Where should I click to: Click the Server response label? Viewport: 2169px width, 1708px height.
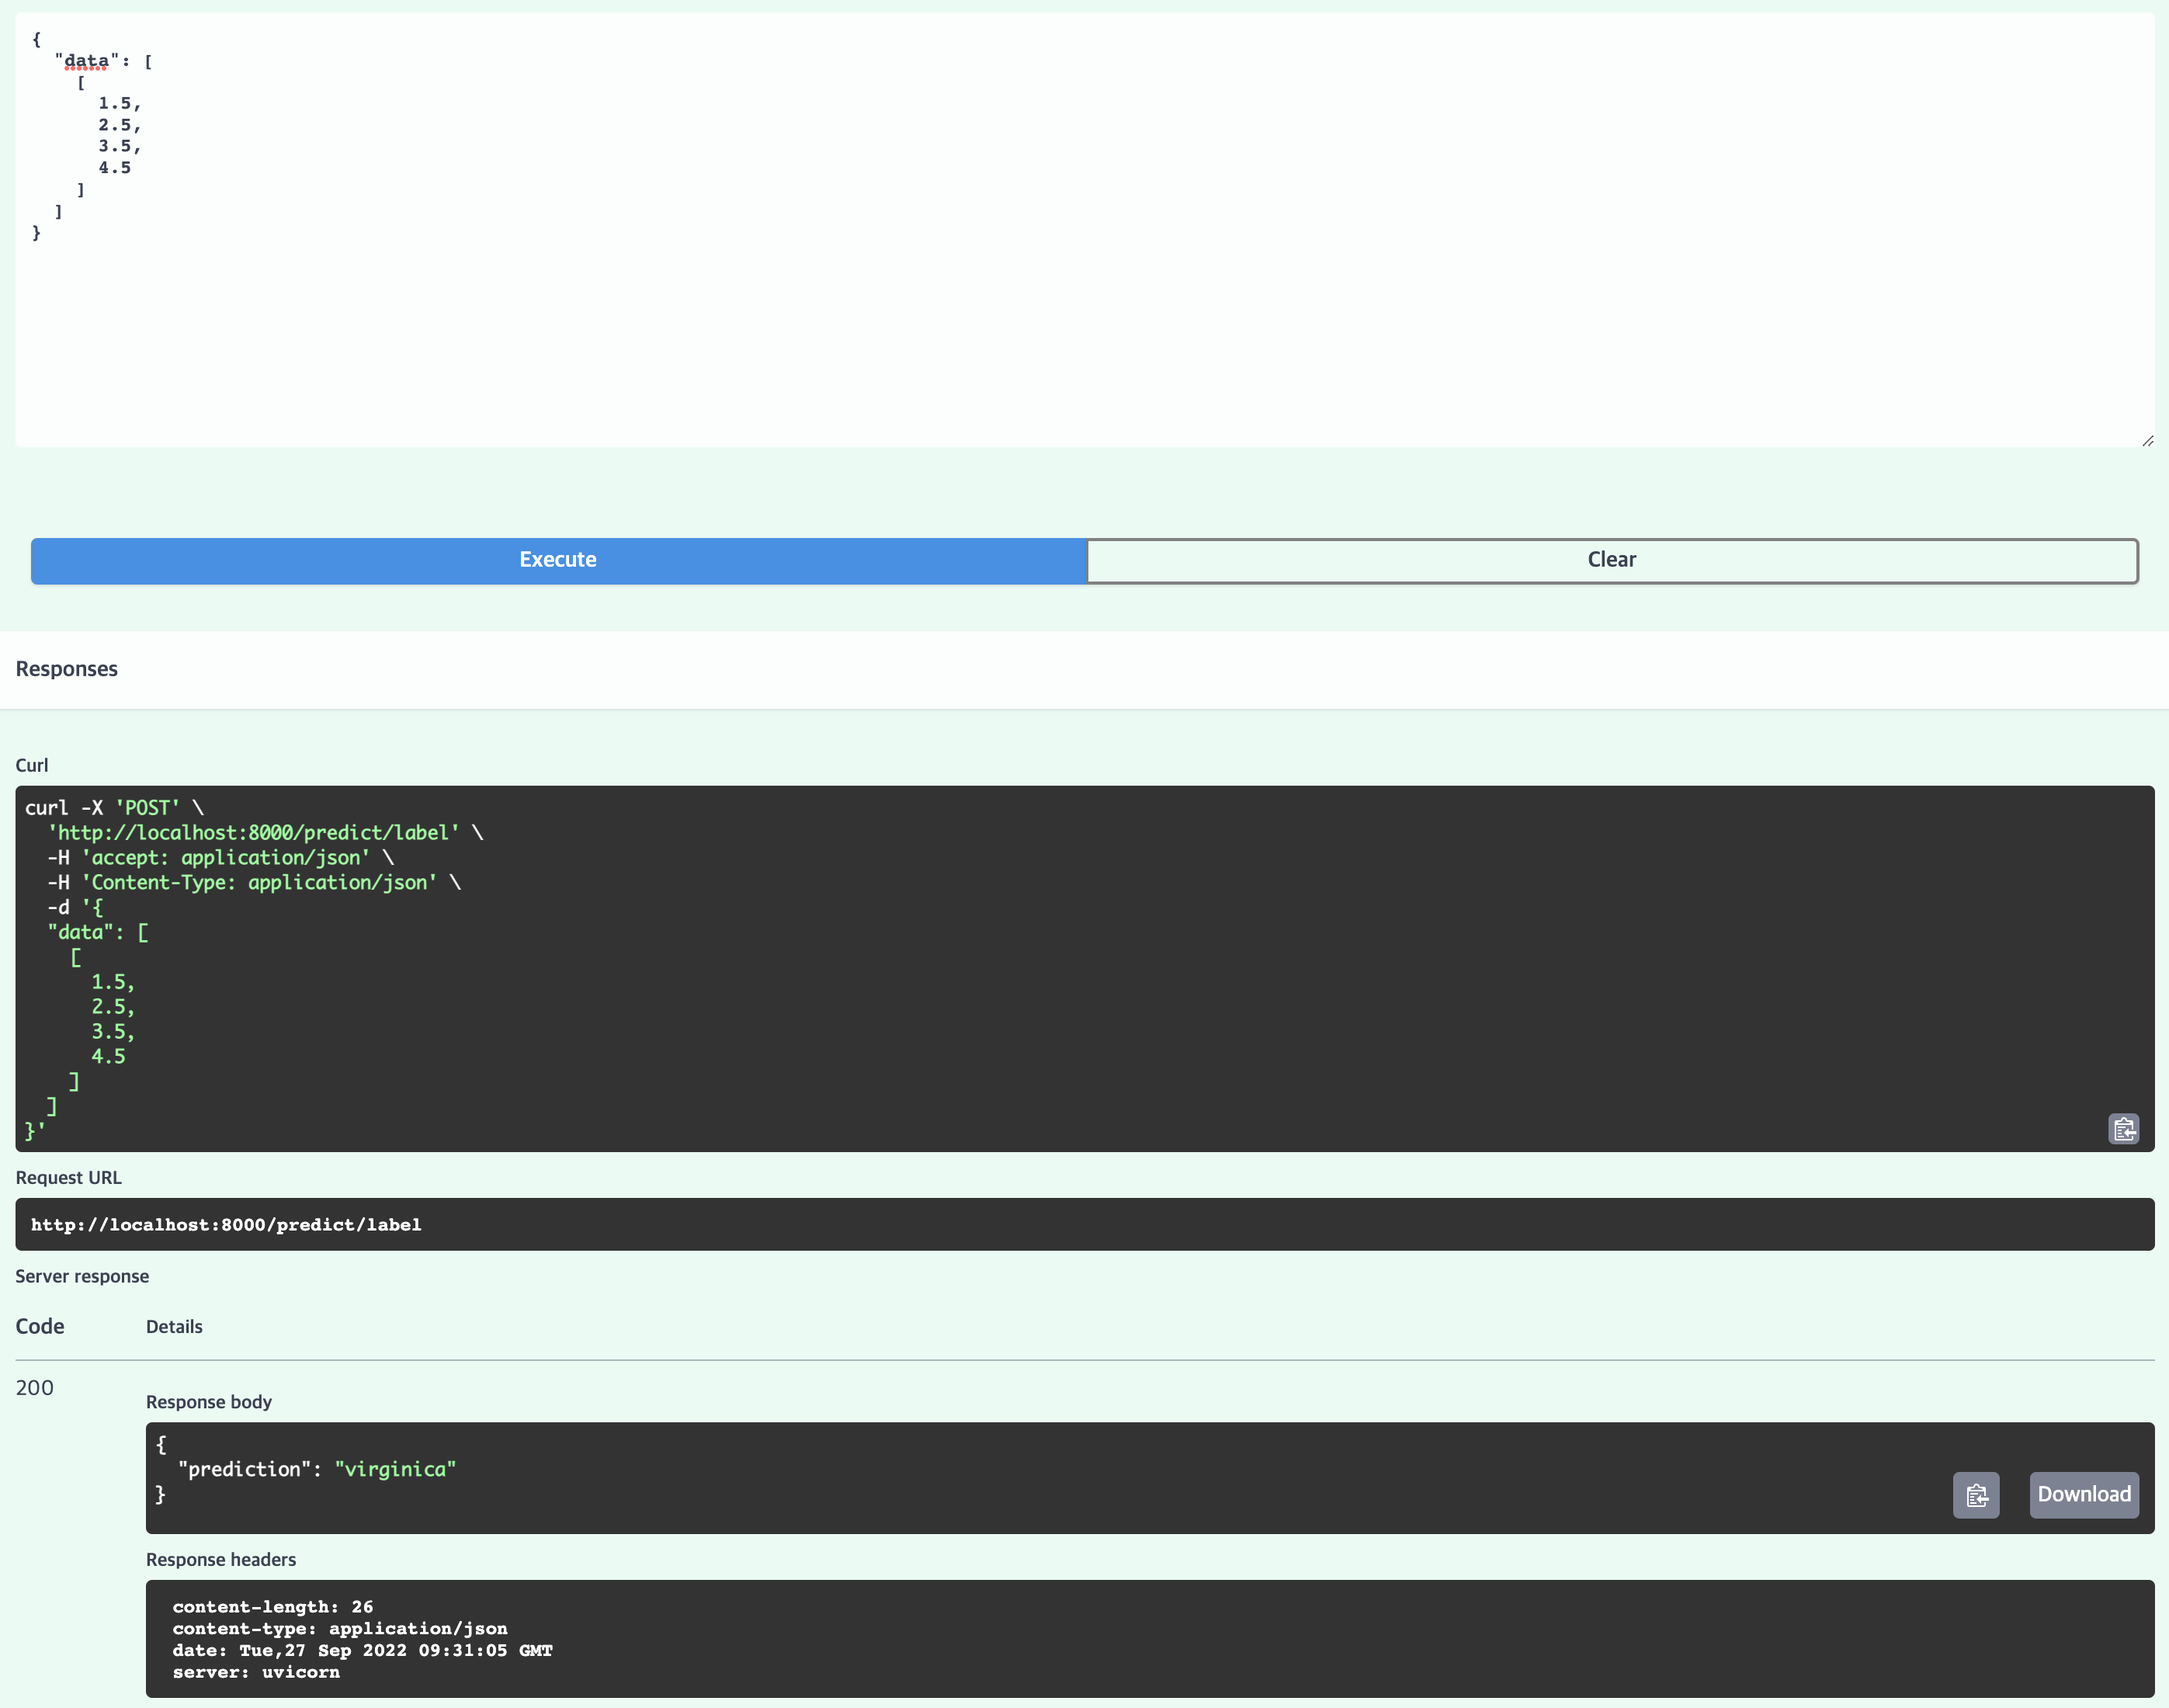tap(82, 1276)
